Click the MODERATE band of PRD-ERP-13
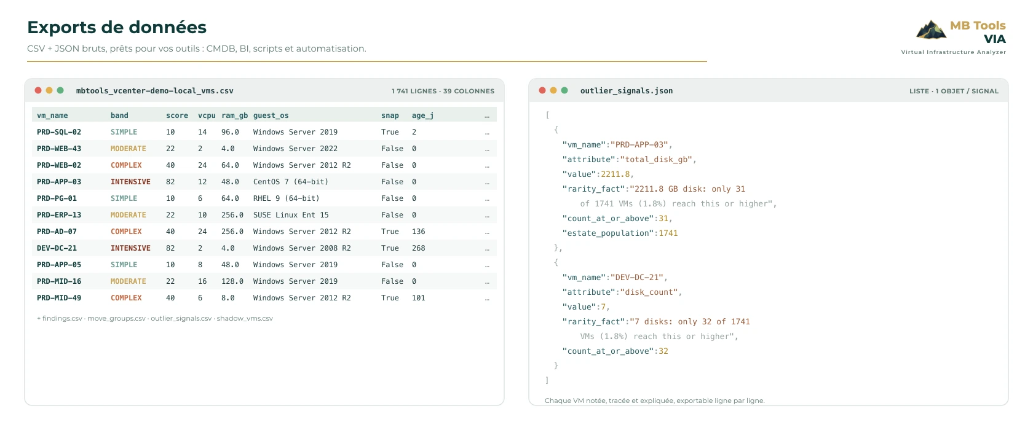The height and width of the screenshot is (430, 1033). coord(129,215)
